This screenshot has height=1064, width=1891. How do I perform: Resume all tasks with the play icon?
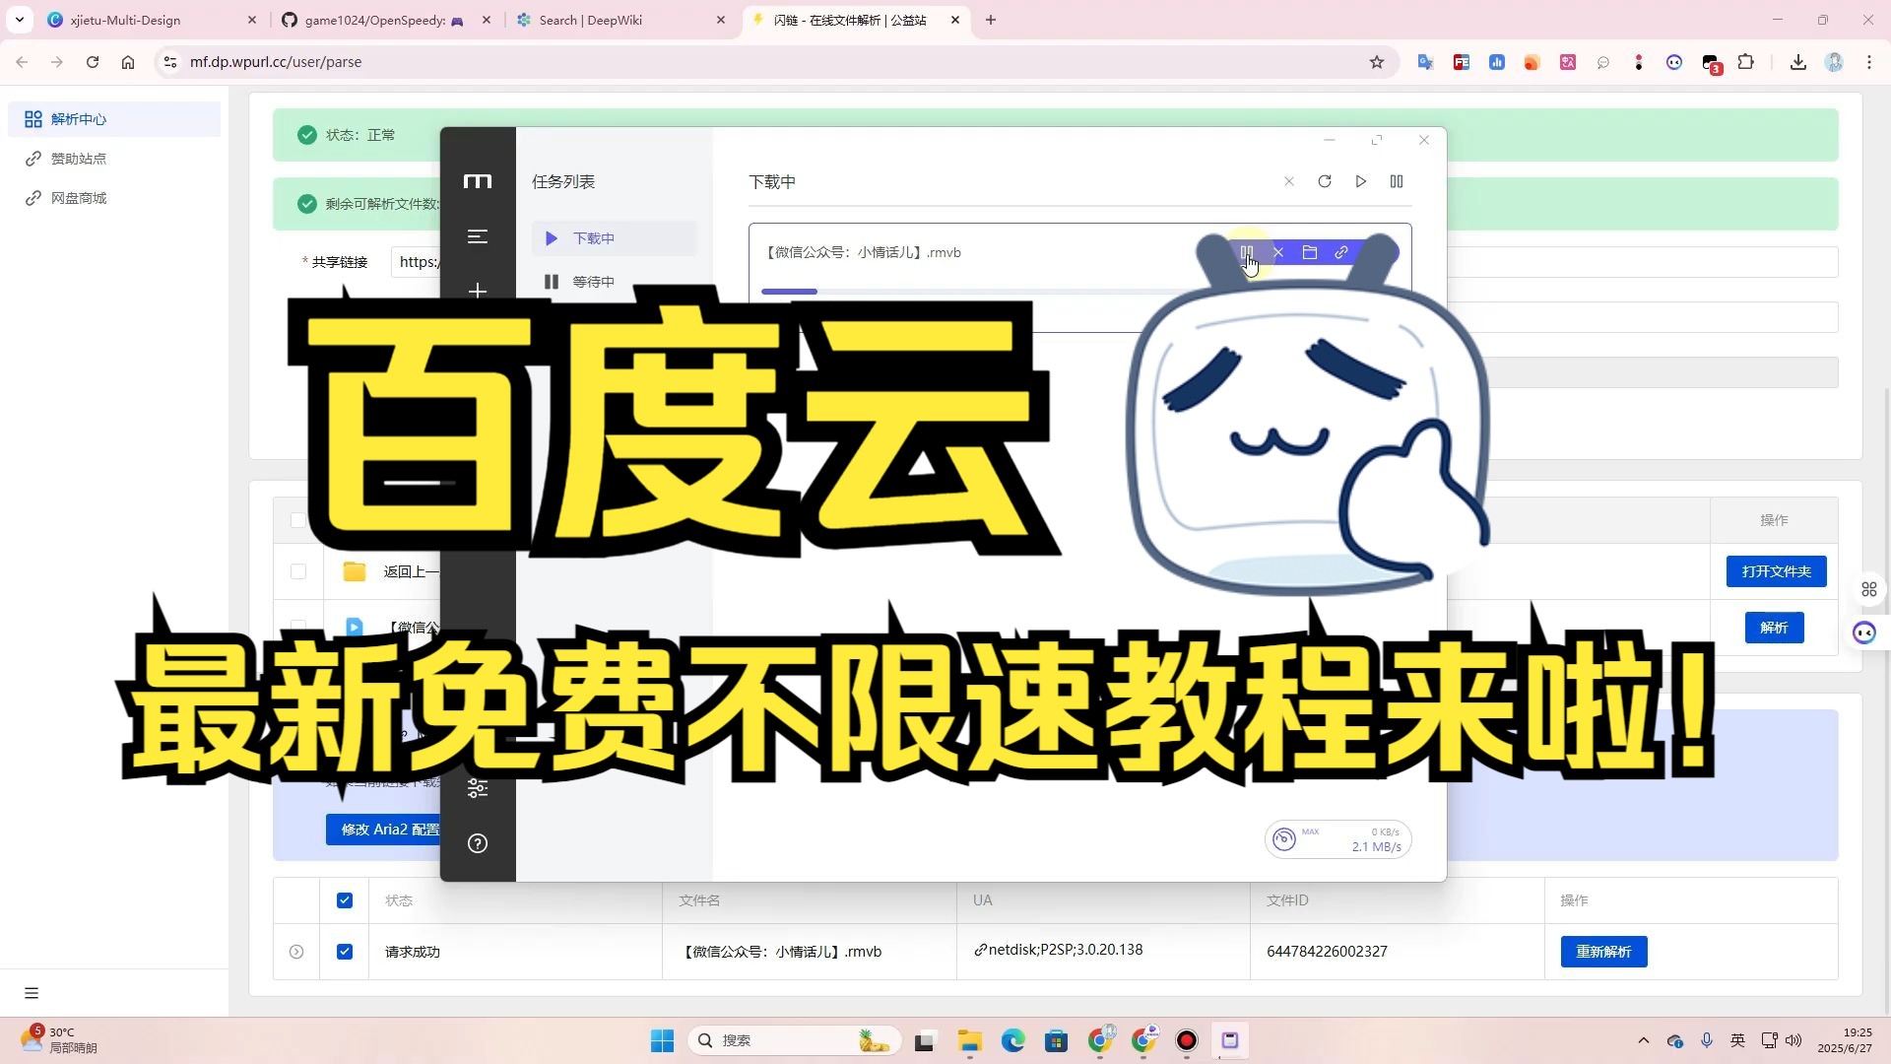point(1360,181)
